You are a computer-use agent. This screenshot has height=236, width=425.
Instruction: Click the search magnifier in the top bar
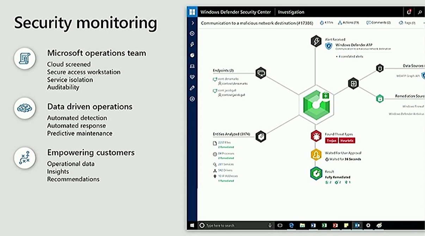click(420, 12)
